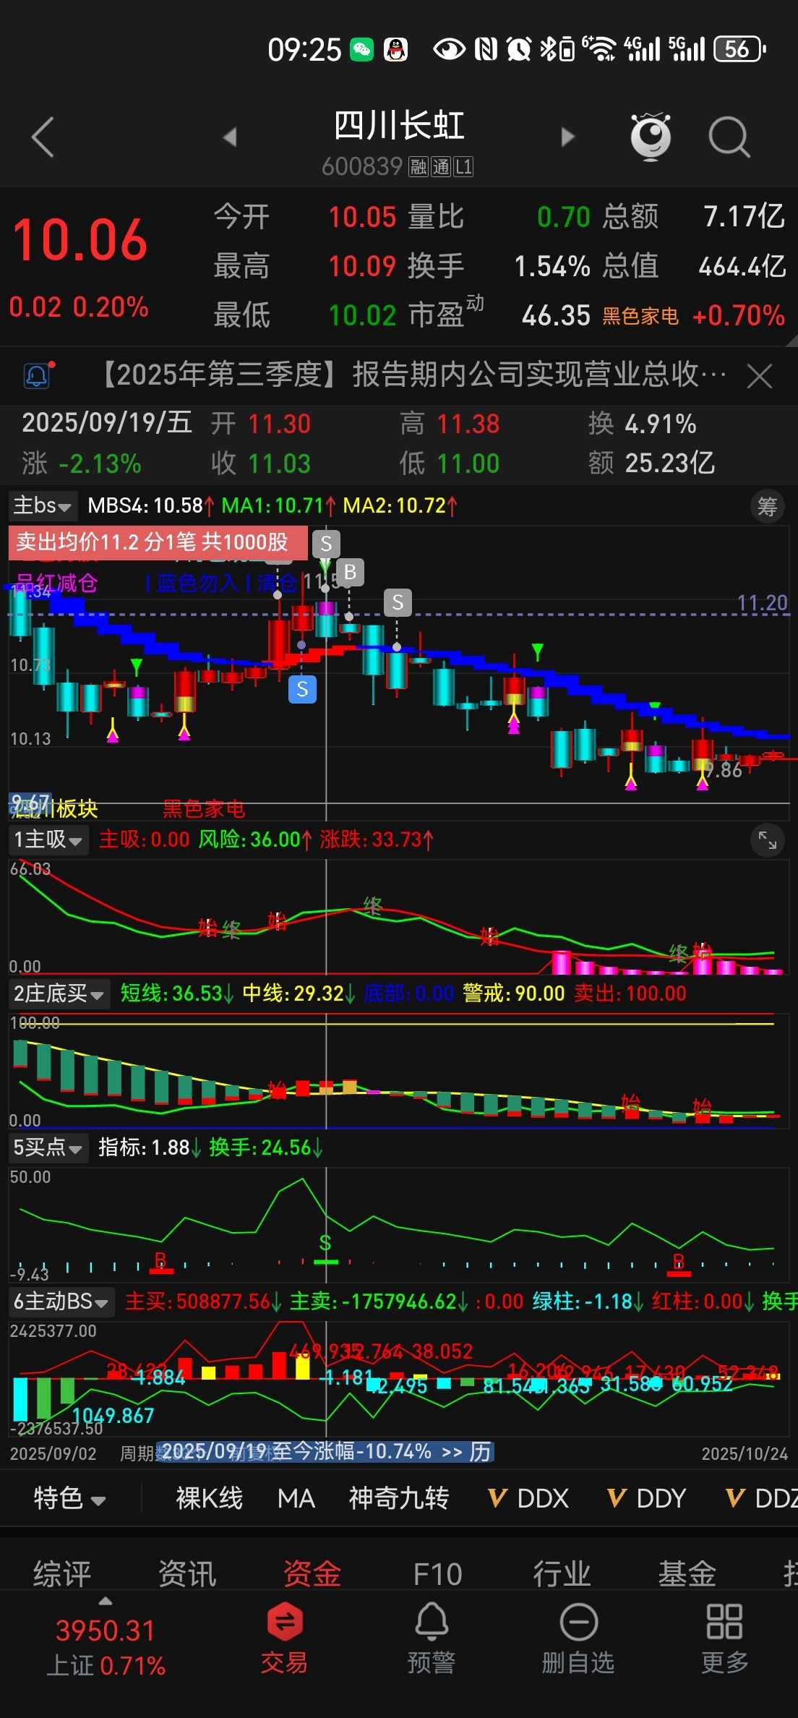The image size is (798, 1718).
Task: Expand the 上证 index panel arrow
Action: (x=106, y=1601)
